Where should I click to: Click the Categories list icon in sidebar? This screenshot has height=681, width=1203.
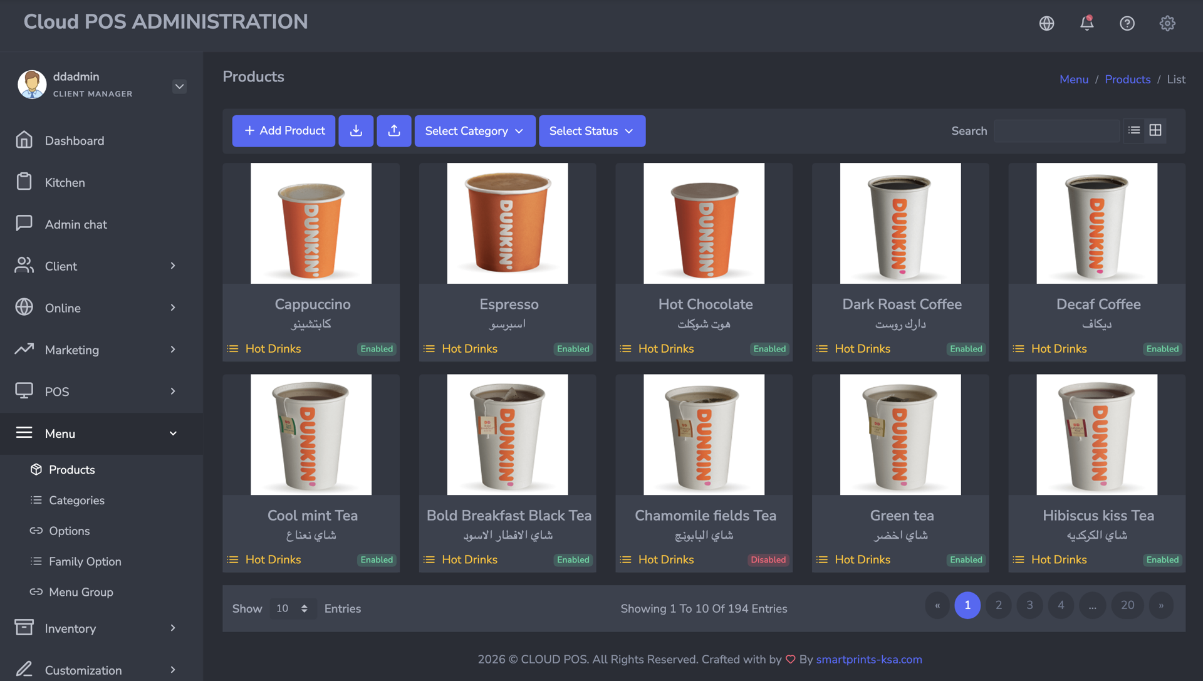tap(36, 500)
